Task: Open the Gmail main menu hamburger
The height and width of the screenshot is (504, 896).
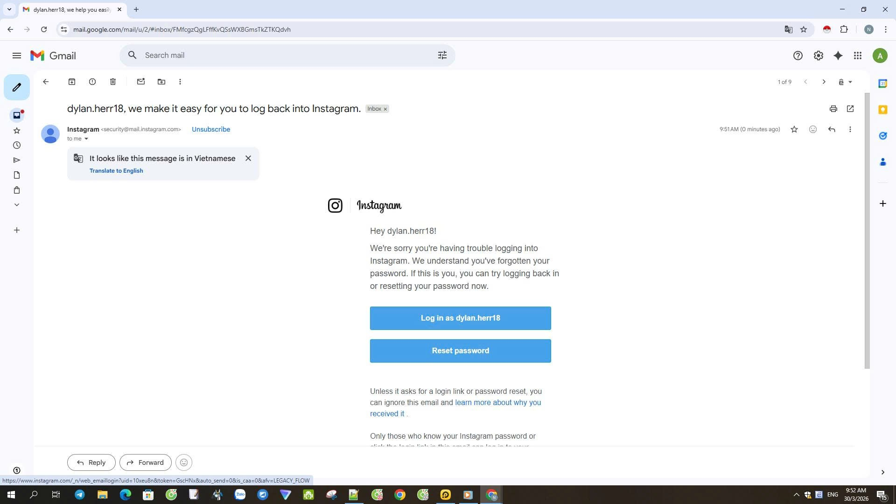Action: 17,56
